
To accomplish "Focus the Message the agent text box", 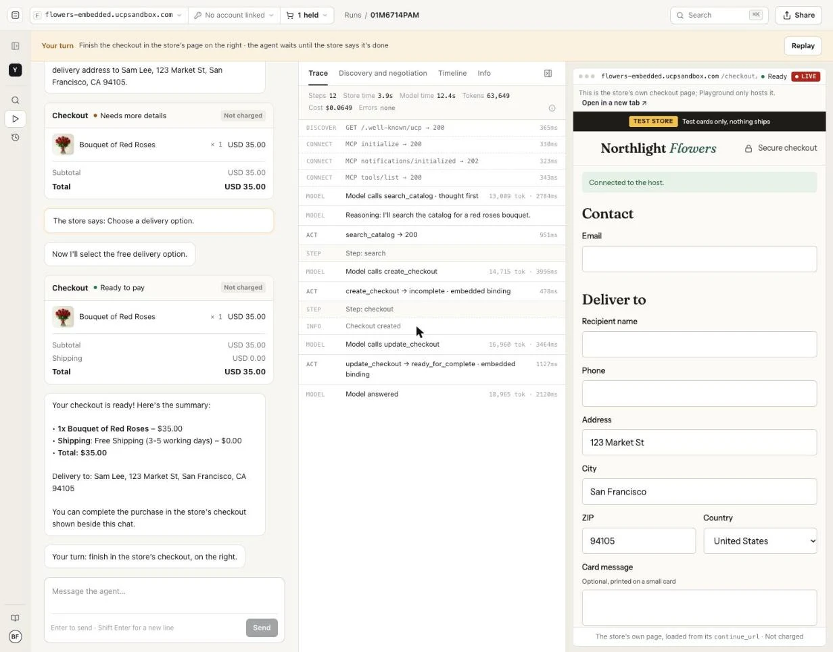I will pos(164,592).
